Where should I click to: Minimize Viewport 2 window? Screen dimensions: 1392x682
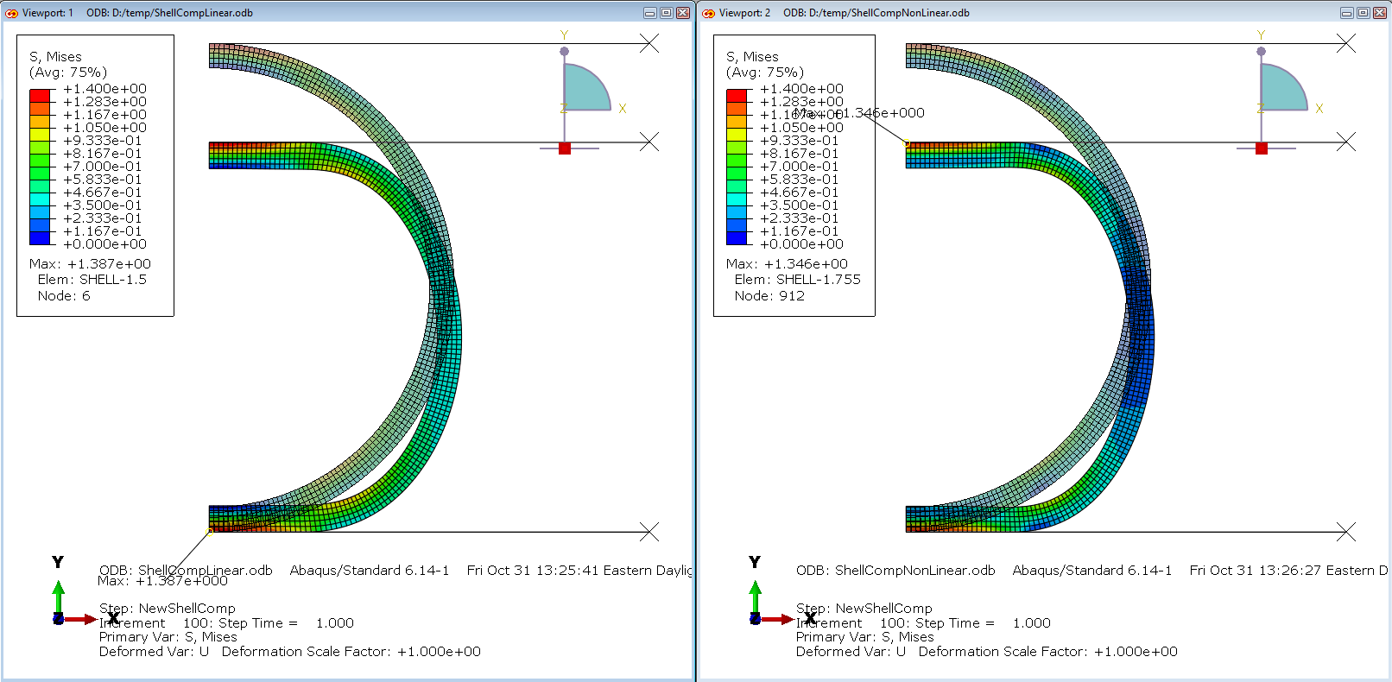pos(1347,13)
